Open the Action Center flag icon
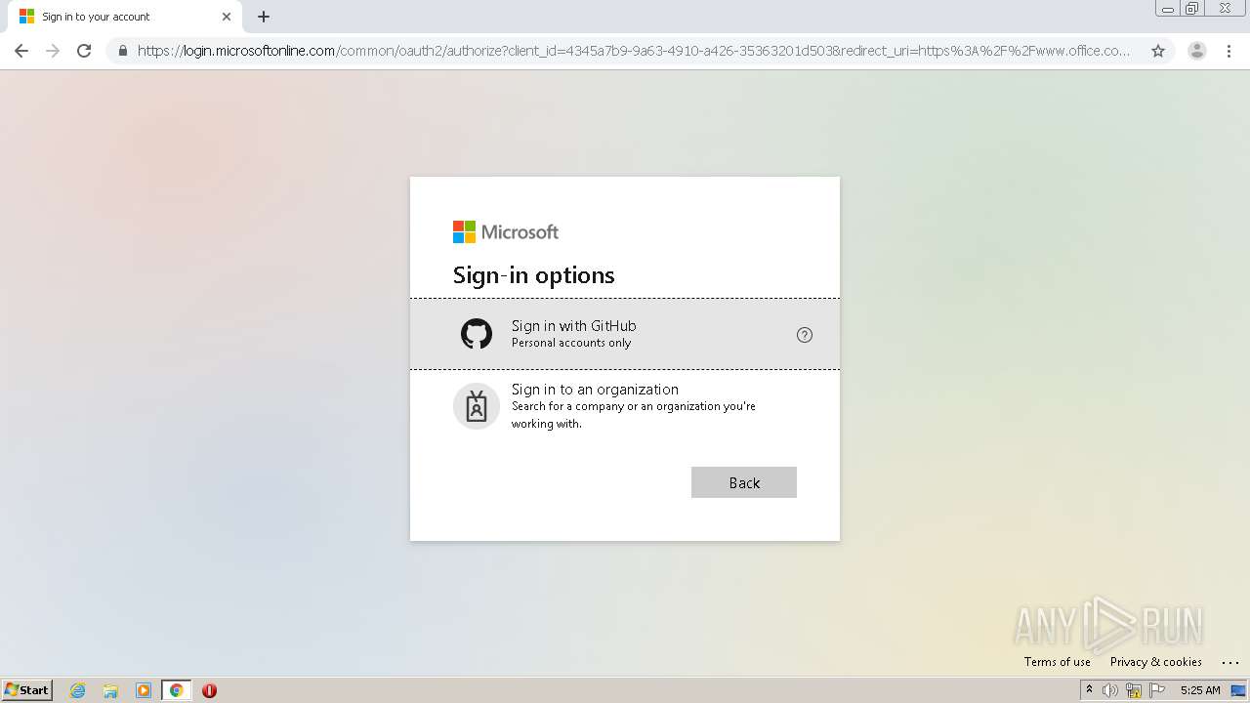Image resolution: width=1250 pixels, height=703 pixels. coord(1157,690)
